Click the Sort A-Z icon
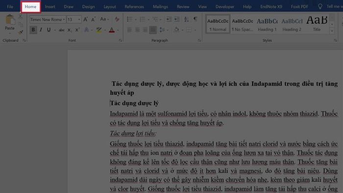The width and height of the screenshot is (343, 193). click(186, 20)
